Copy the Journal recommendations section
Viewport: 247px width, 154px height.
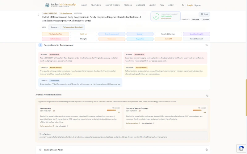tap(207, 96)
